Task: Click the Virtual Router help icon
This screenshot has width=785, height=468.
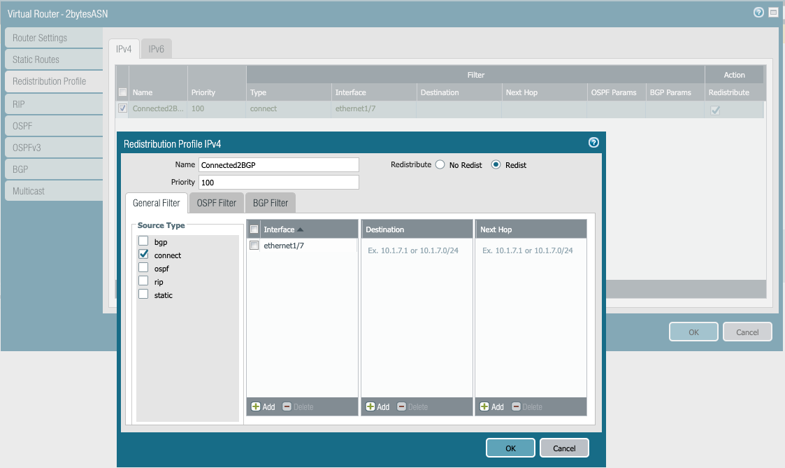Action: pyautogui.click(x=758, y=13)
